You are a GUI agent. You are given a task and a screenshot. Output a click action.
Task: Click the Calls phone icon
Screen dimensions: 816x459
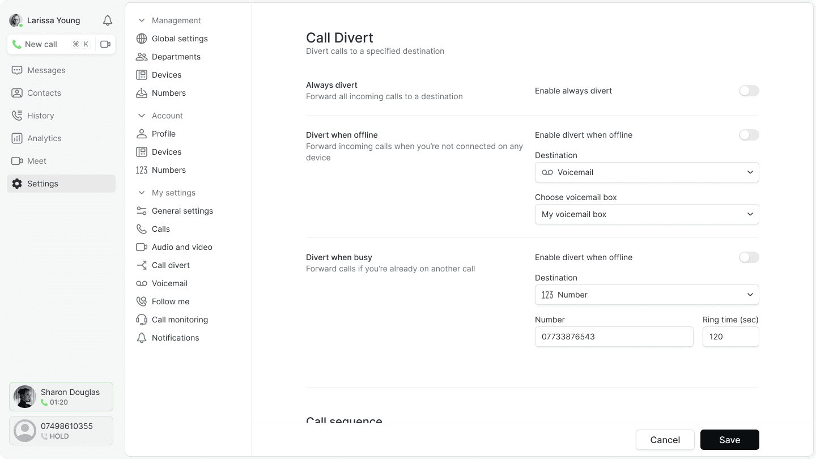point(142,229)
